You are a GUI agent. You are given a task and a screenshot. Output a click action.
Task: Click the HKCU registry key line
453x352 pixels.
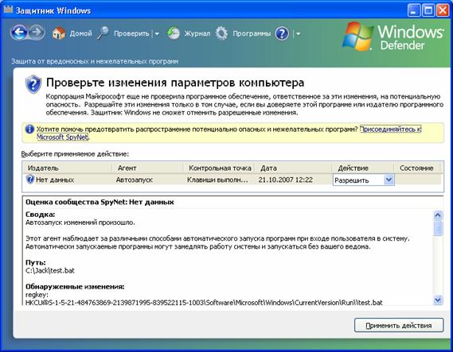204,303
